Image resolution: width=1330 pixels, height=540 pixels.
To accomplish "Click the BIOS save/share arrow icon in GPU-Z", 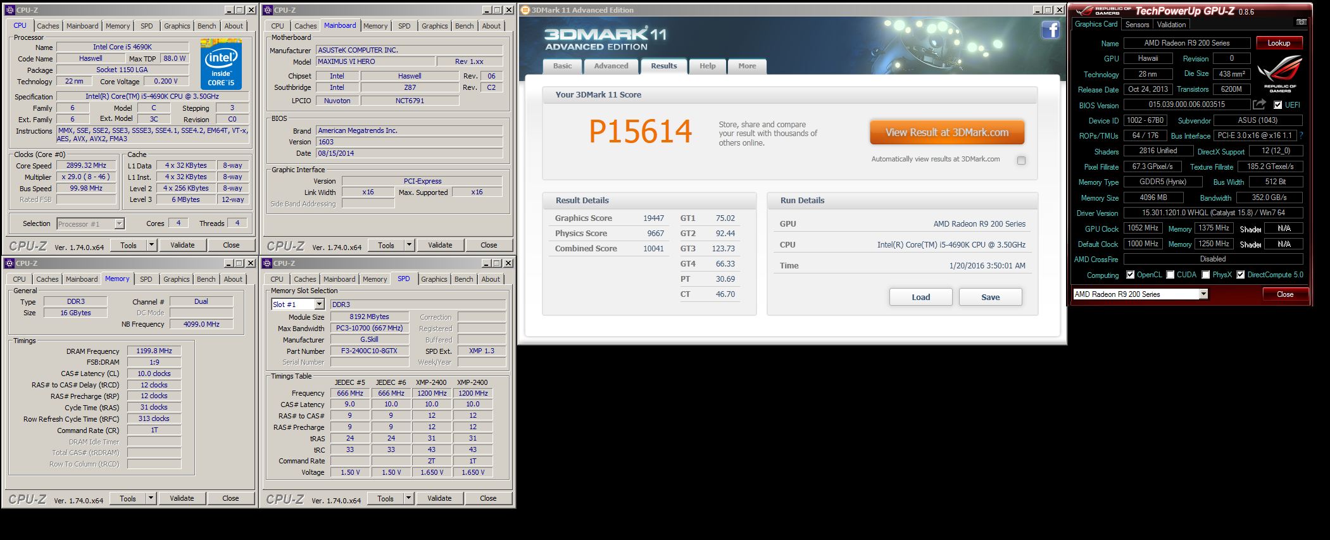I will pyautogui.click(x=1259, y=104).
